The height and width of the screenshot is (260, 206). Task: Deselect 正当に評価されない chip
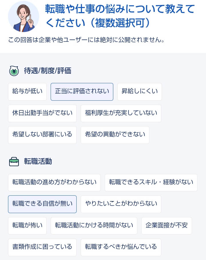[x=82, y=92]
